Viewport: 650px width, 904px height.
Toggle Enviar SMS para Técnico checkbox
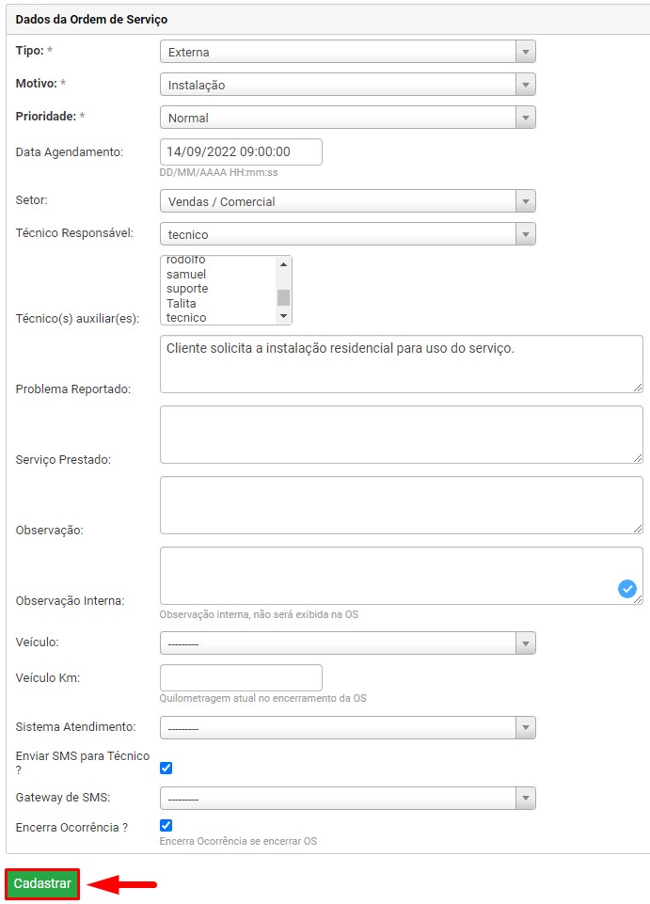166,768
